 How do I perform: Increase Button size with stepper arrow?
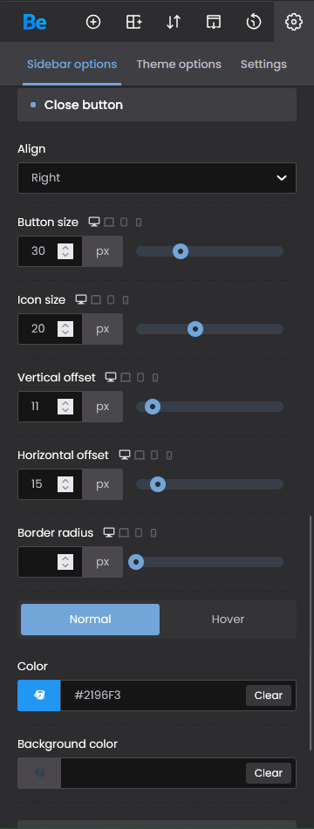(65, 247)
